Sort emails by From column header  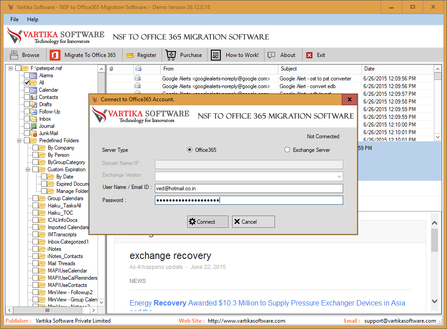point(219,69)
